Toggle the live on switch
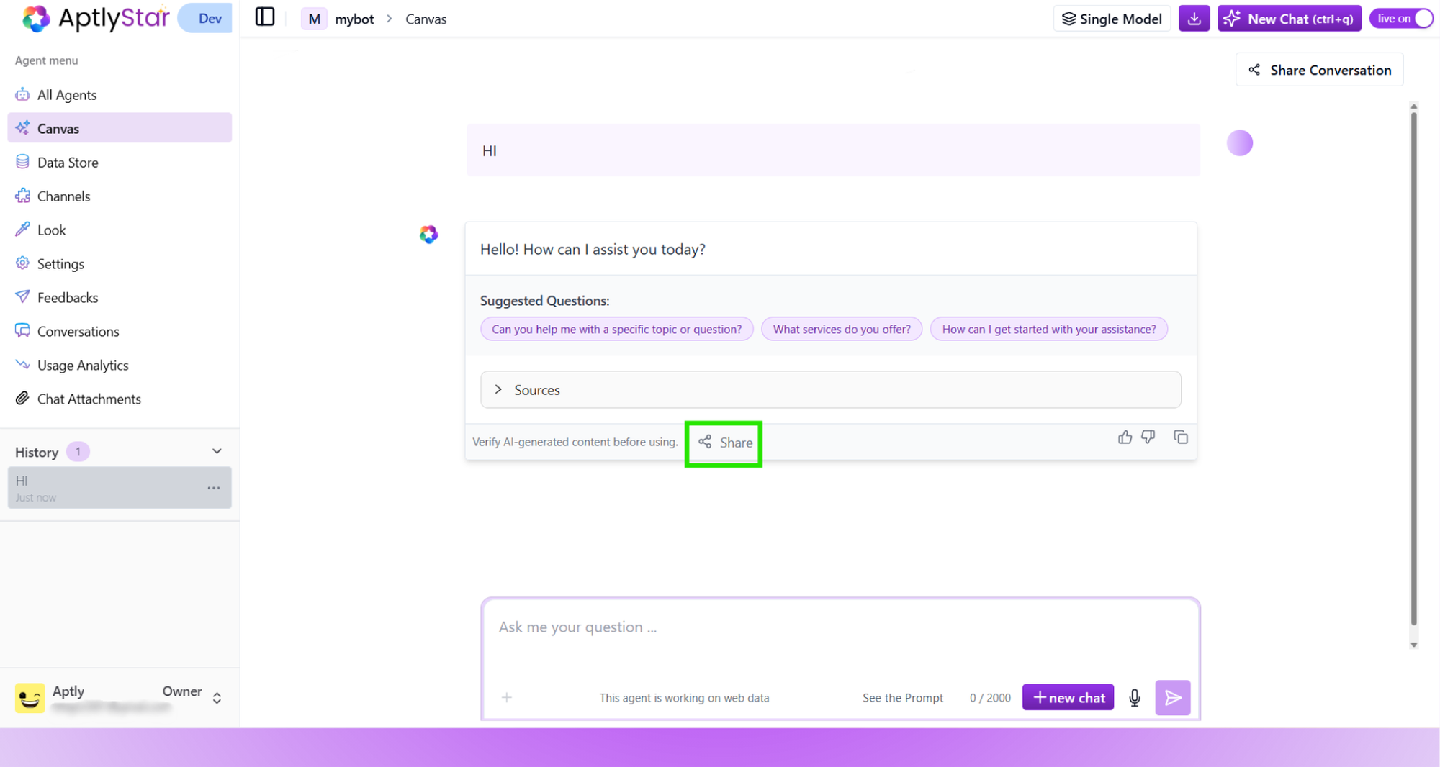 coord(1401,19)
